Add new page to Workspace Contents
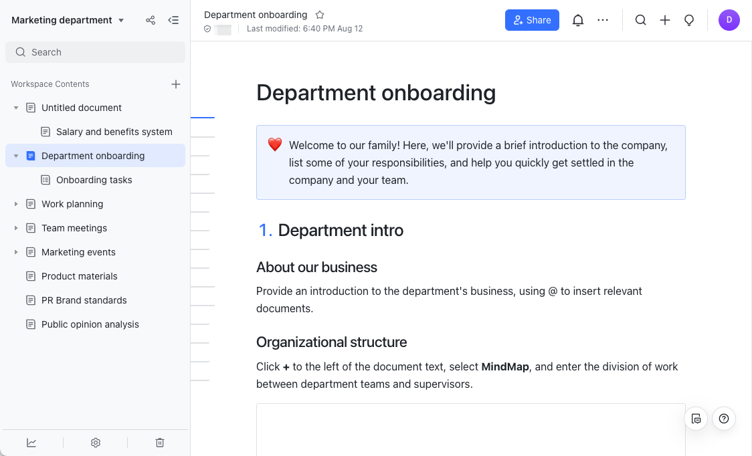This screenshot has height=456, width=752. (x=176, y=84)
